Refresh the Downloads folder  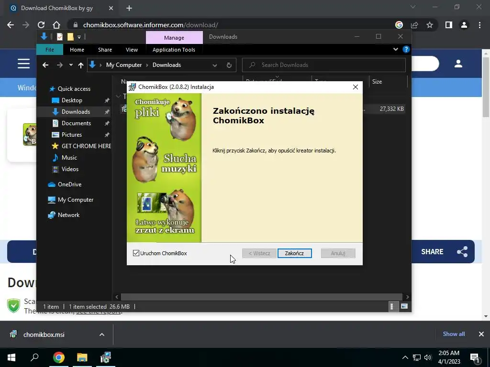click(x=229, y=65)
